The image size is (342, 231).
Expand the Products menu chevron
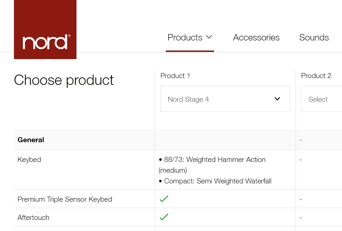(209, 37)
